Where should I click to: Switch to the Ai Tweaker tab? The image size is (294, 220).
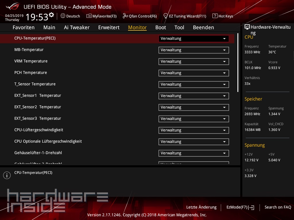(x=77, y=27)
